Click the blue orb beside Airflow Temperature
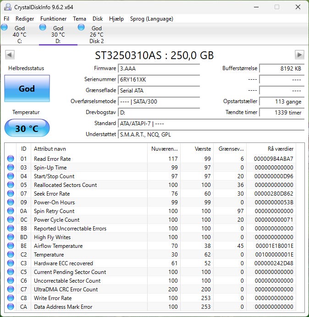 11,246
